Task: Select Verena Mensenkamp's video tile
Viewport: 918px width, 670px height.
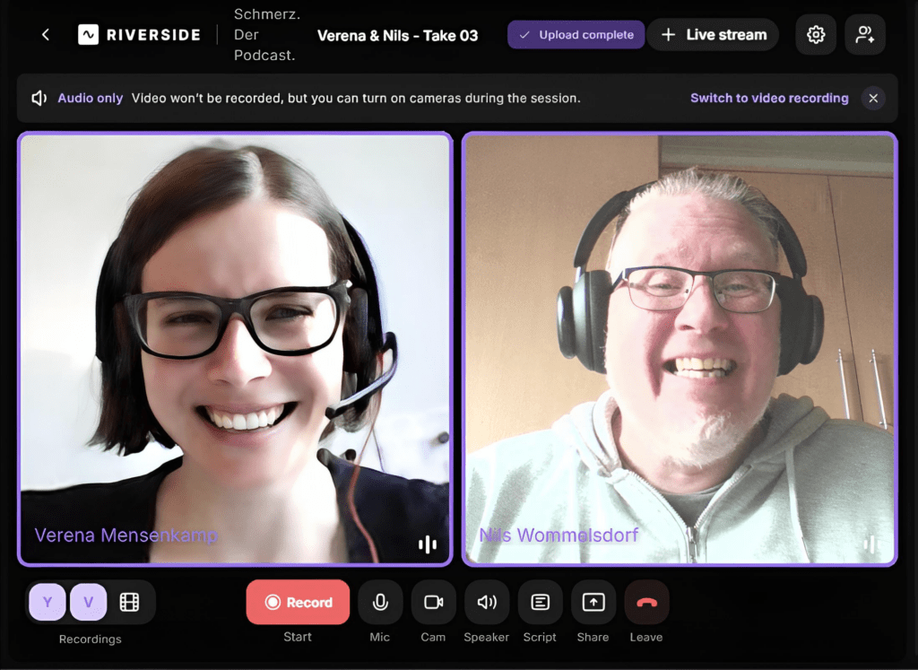Action: point(235,349)
